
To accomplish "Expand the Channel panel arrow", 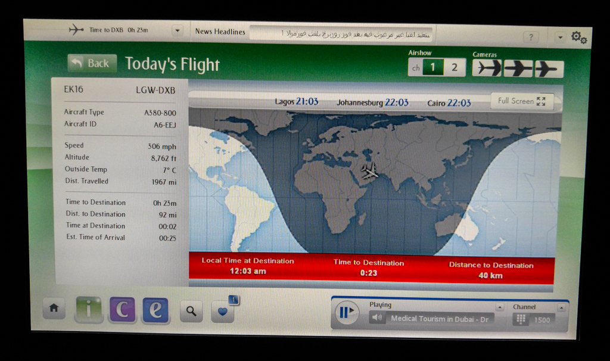I will [x=561, y=308].
